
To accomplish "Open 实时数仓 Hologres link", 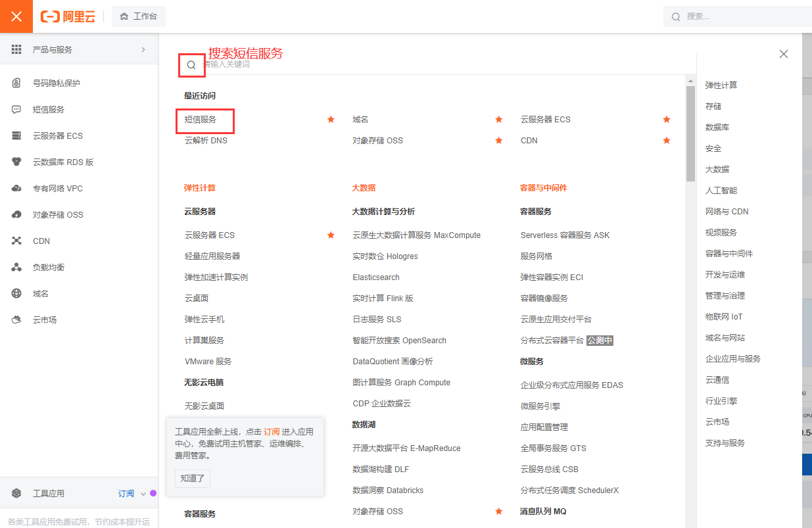I will pyautogui.click(x=385, y=256).
